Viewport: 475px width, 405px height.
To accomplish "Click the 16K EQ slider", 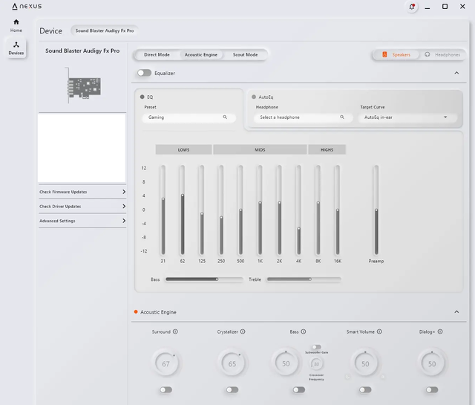I will pos(338,210).
